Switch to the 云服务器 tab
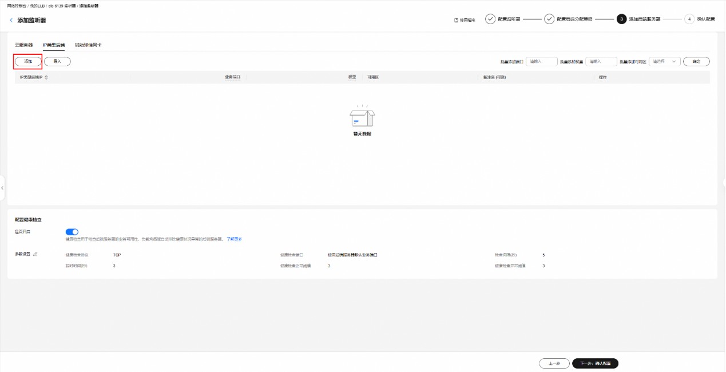The height and width of the screenshot is (372, 726). click(24, 45)
